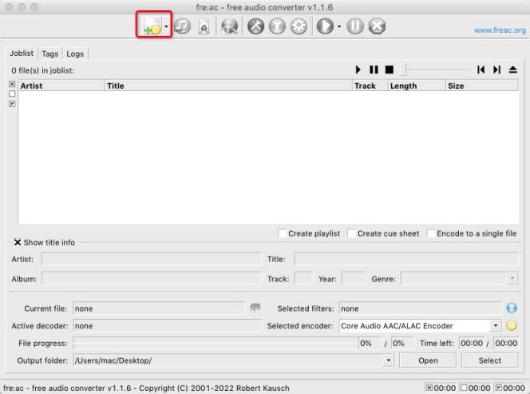Click the Select output folder button
The height and width of the screenshot is (394, 530).
(x=490, y=360)
